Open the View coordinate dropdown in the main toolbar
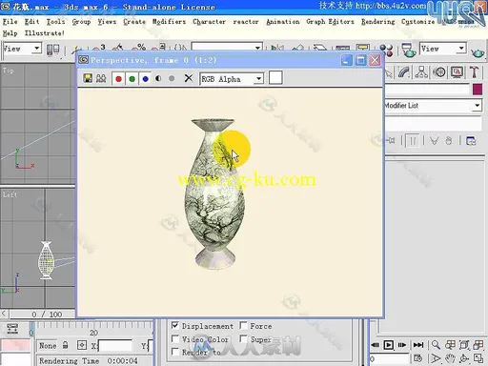488x366 pixels. (22, 49)
